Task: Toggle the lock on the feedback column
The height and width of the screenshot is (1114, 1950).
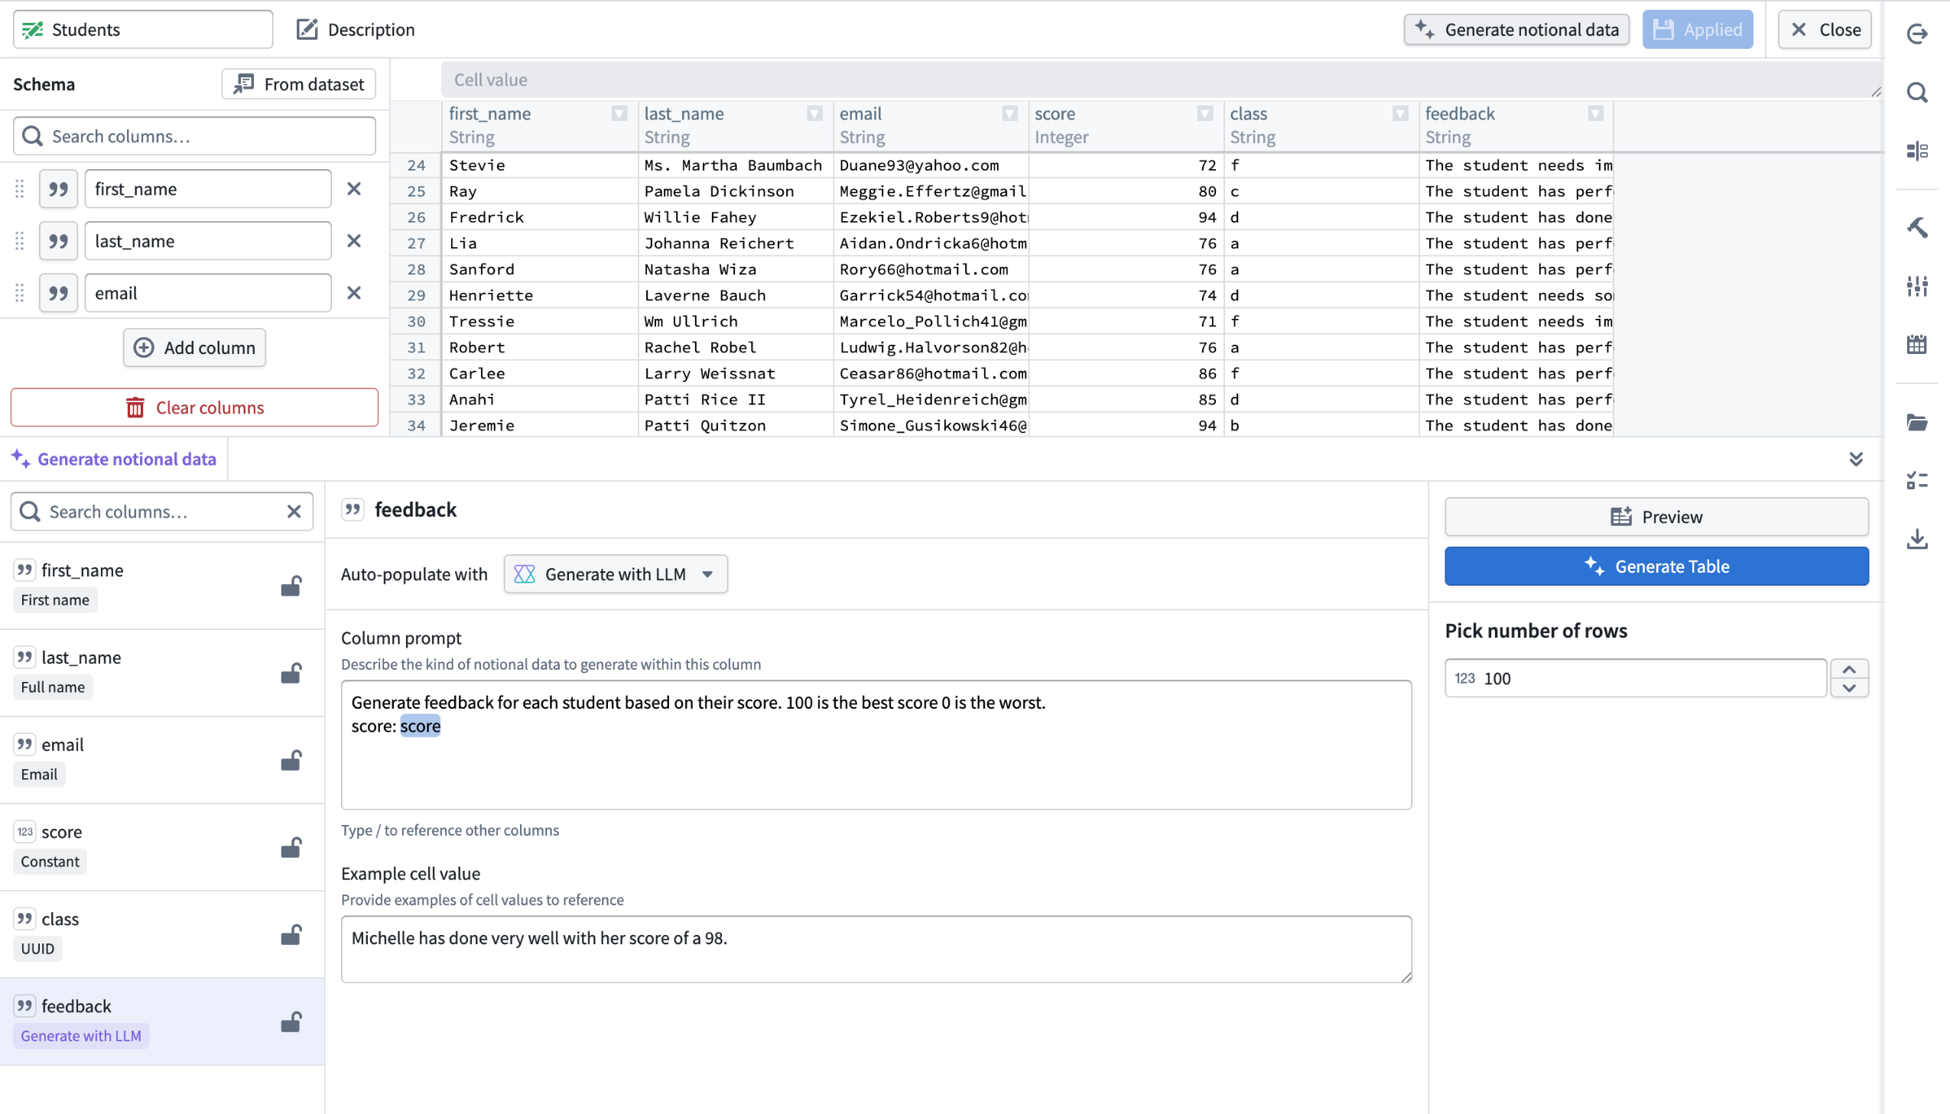Action: pos(291,1021)
